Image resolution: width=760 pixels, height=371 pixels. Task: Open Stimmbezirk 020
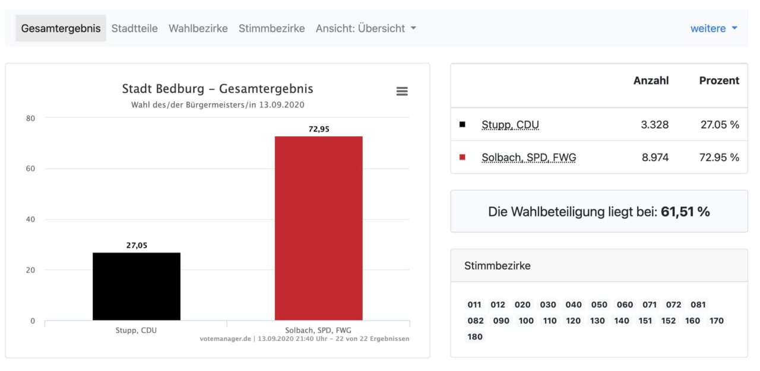(523, 305)
